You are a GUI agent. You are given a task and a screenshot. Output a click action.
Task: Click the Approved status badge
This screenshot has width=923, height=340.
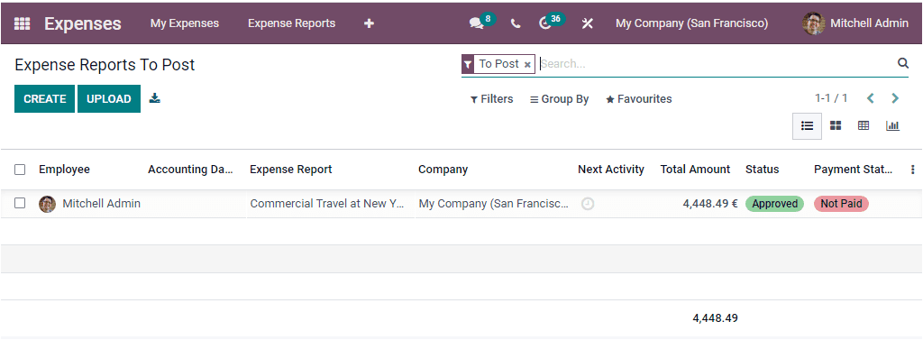point(774,204)
